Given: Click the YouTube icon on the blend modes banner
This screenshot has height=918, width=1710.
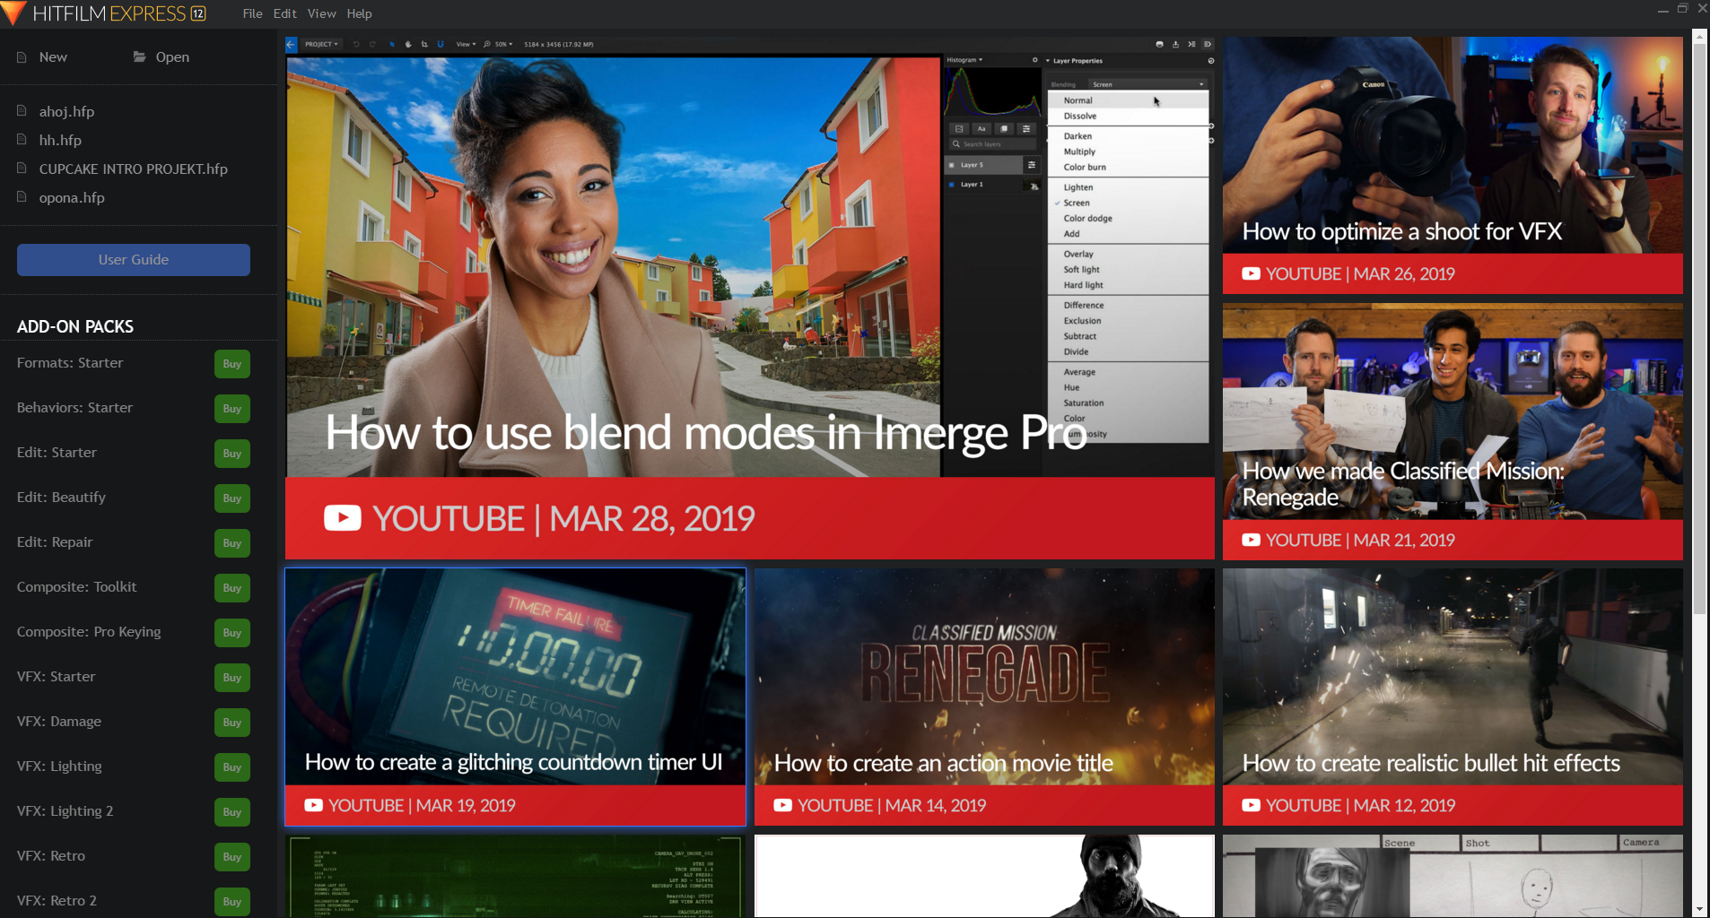Looking at the screenshot, I should tap(342, 517).
